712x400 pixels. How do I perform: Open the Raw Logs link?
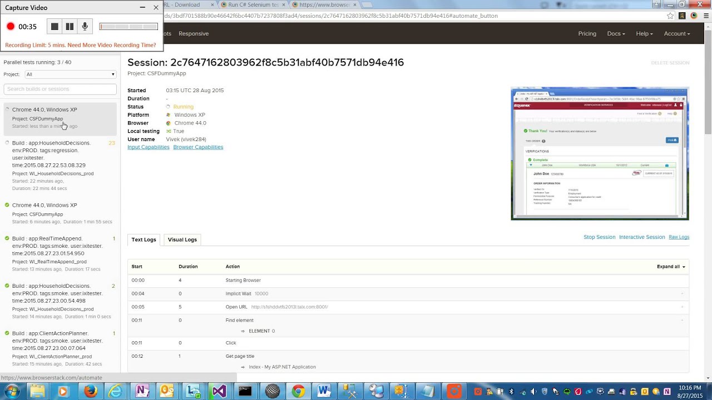click(679, 237)
